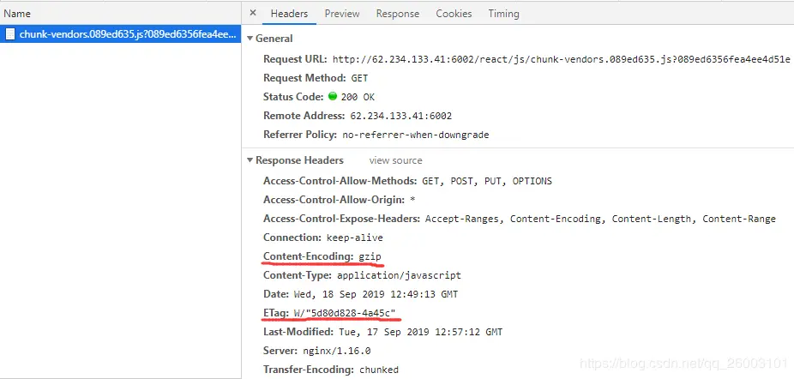
Task: Click the Last-Modified date value
Action: (419, 333)
